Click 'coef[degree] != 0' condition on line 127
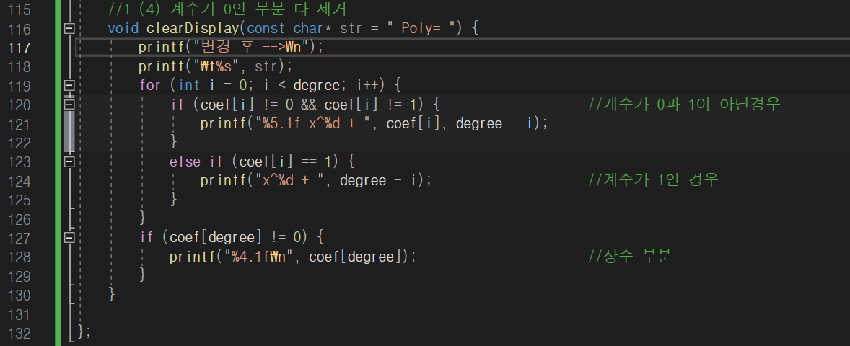Image resolution: width=850 pixels, height=346 pixels. 235,238
